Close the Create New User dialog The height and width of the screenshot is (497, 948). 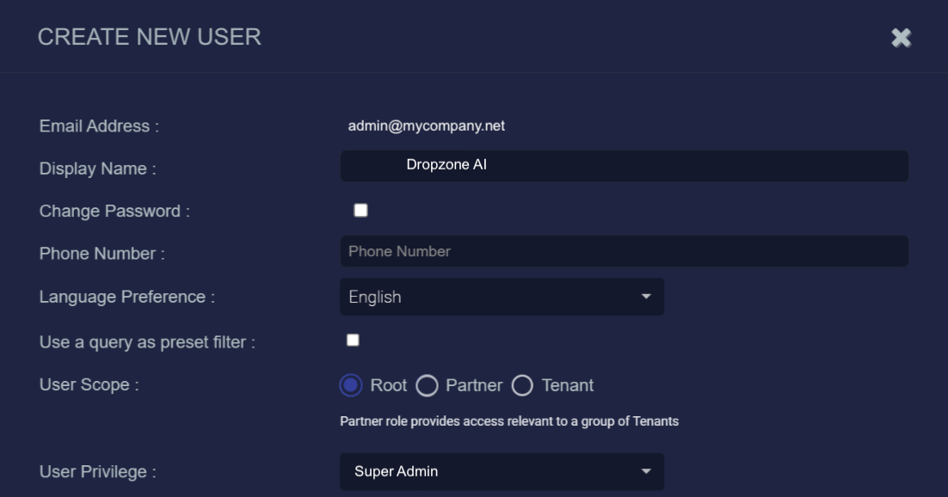[x=901, y=38]
